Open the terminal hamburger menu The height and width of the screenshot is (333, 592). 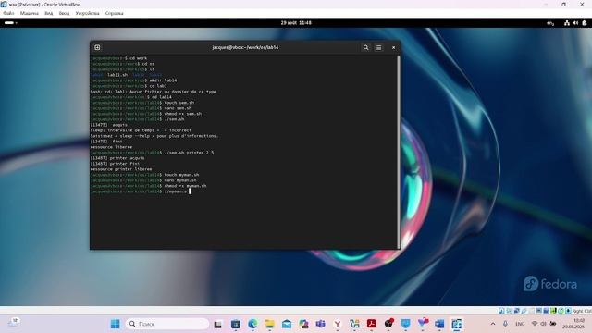[378, 47]
